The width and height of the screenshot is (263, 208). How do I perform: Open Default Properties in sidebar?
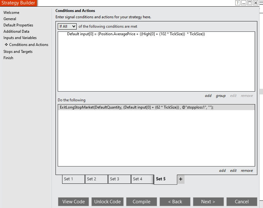[18, 25]
